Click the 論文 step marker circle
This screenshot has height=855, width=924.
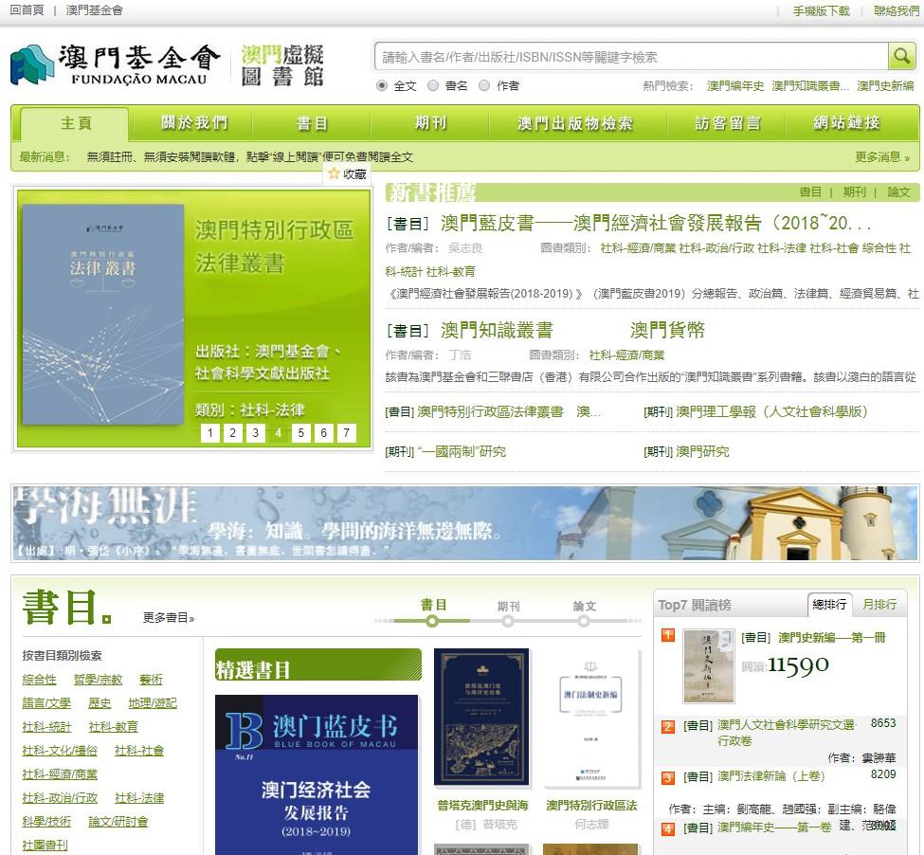(x=585, y=622)
